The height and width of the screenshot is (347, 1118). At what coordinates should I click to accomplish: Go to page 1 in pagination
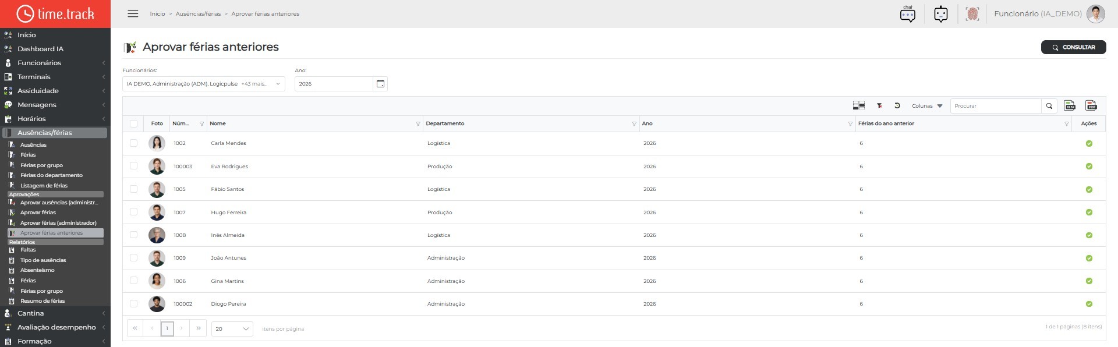coord(167,329)
